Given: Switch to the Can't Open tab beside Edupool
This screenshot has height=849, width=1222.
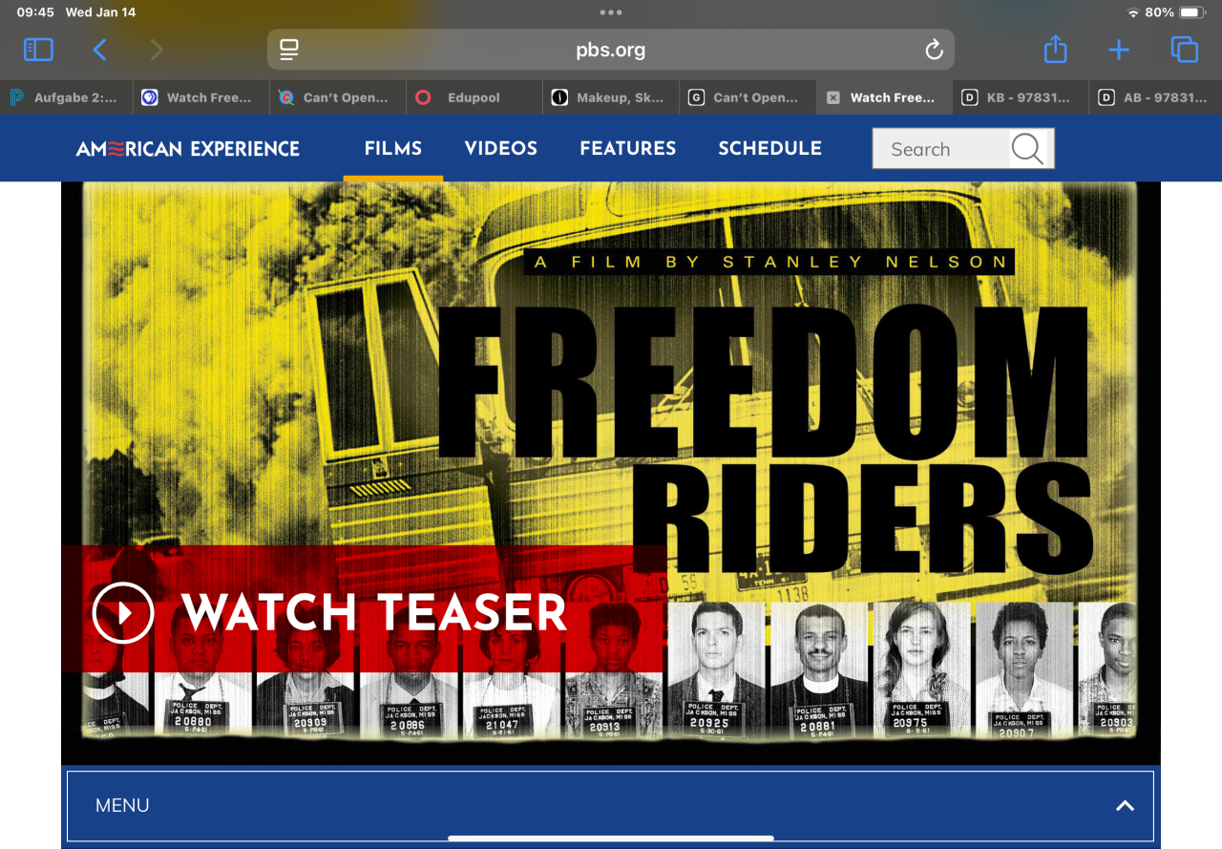Looking at the screenshot, I should click(x=337, y=97).
